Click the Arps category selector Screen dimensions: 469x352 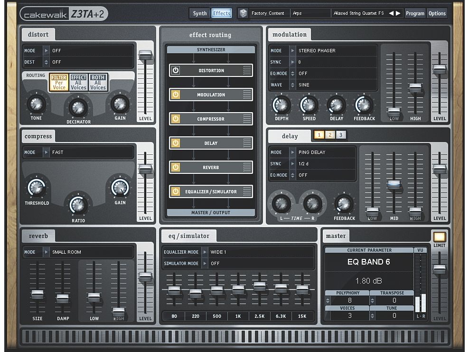click(310, 13)
